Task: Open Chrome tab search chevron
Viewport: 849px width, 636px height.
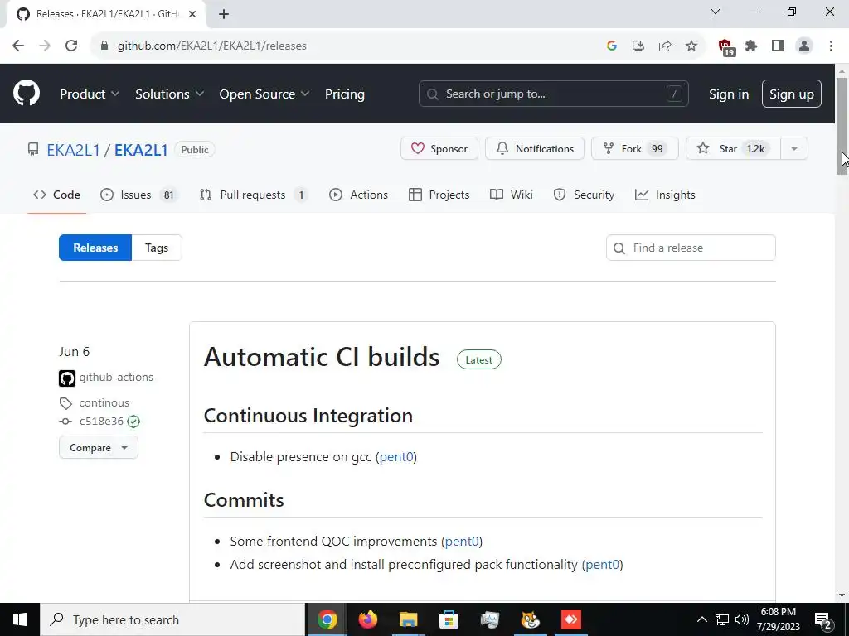Action: (716, 12)
